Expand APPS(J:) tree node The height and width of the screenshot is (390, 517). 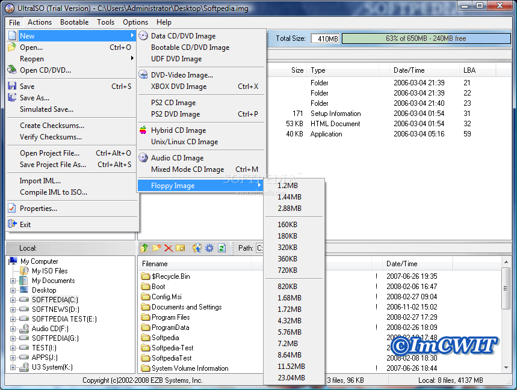13,358
